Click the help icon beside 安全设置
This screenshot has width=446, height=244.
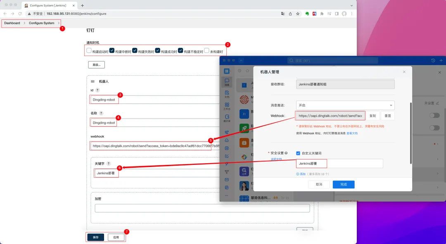click(x=286, y=153)
